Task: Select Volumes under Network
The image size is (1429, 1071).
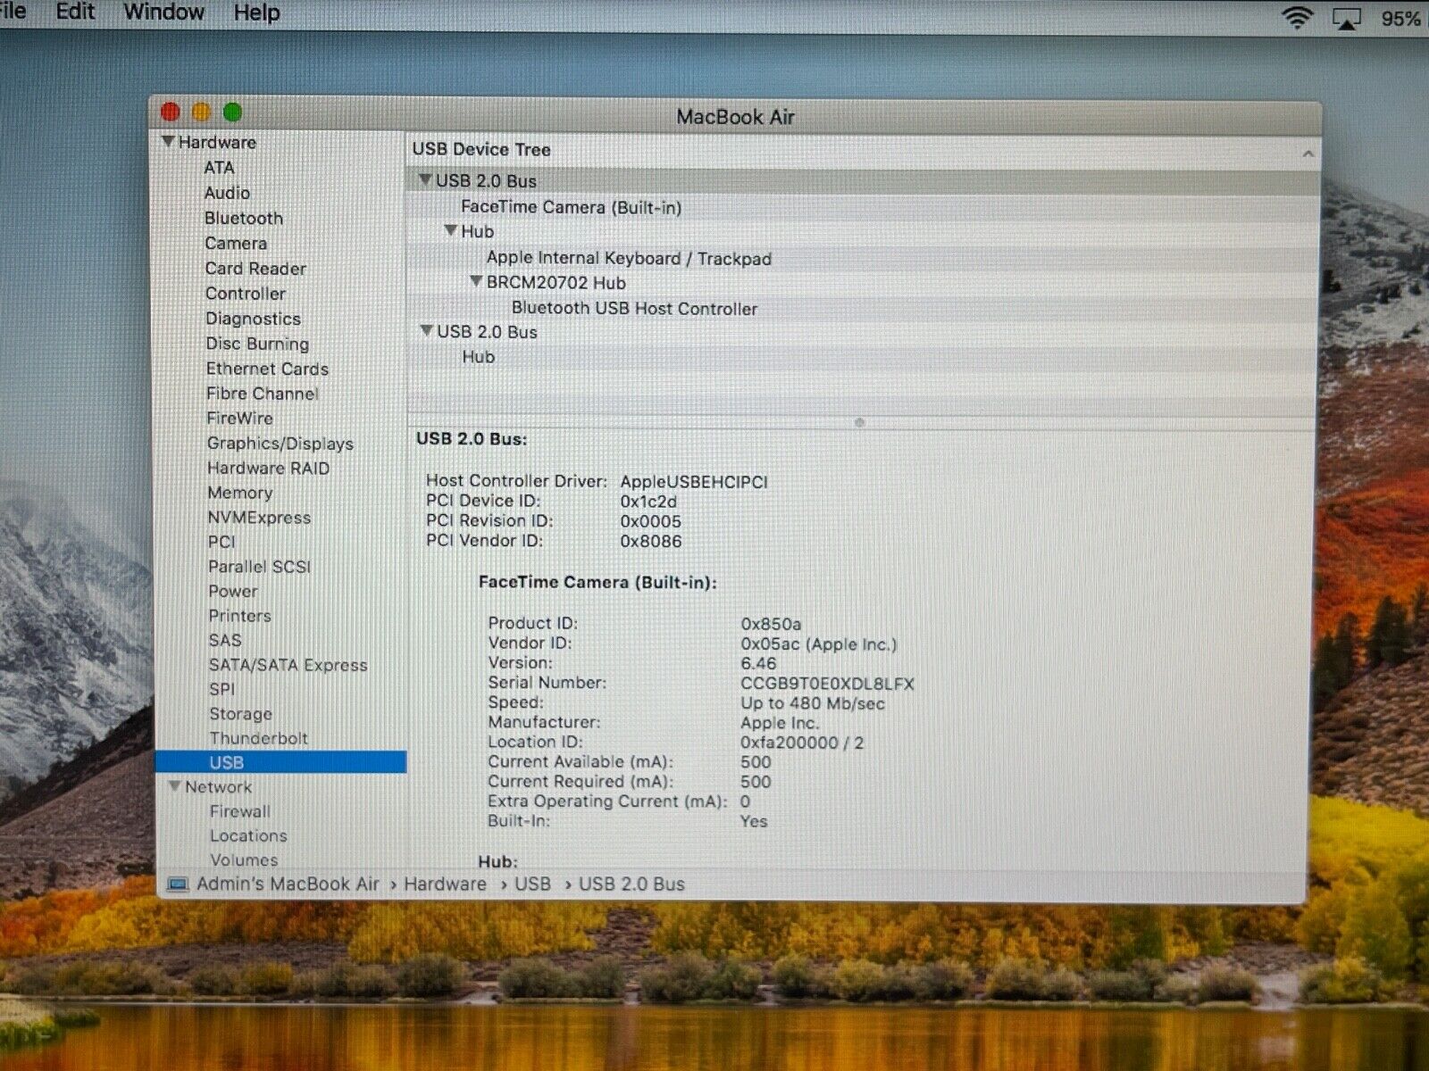Action: (x=244, y=860)
